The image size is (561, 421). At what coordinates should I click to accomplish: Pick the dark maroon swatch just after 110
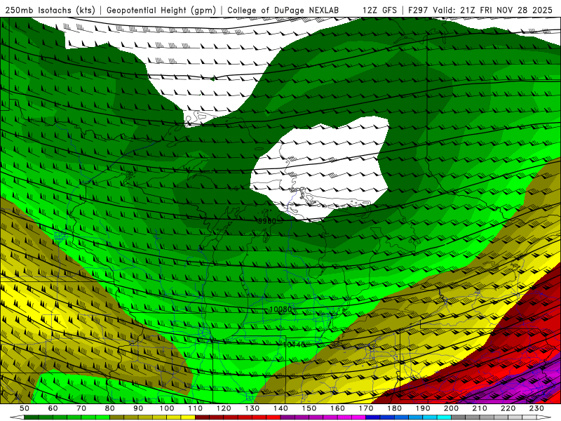tap(202, 417)
